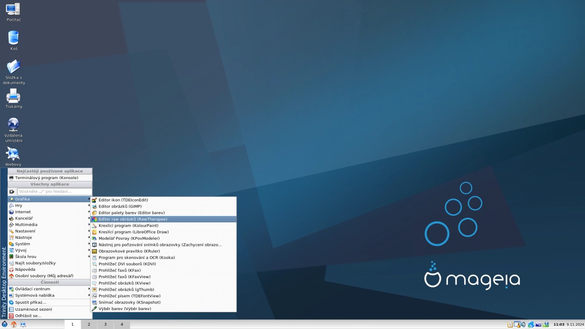Screen dimensions: 585x329
Task: Open Nápověda help entry
Action: (49, 269)
